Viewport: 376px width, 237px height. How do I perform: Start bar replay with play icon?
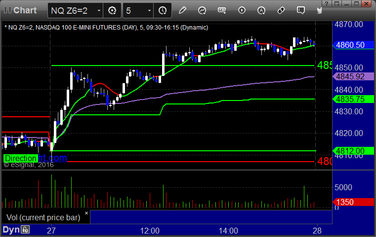[242, 10]
